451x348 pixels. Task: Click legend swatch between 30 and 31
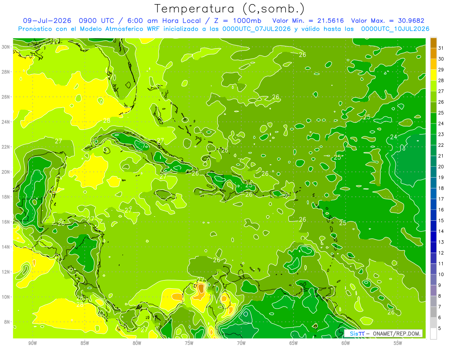pos(433,53)
